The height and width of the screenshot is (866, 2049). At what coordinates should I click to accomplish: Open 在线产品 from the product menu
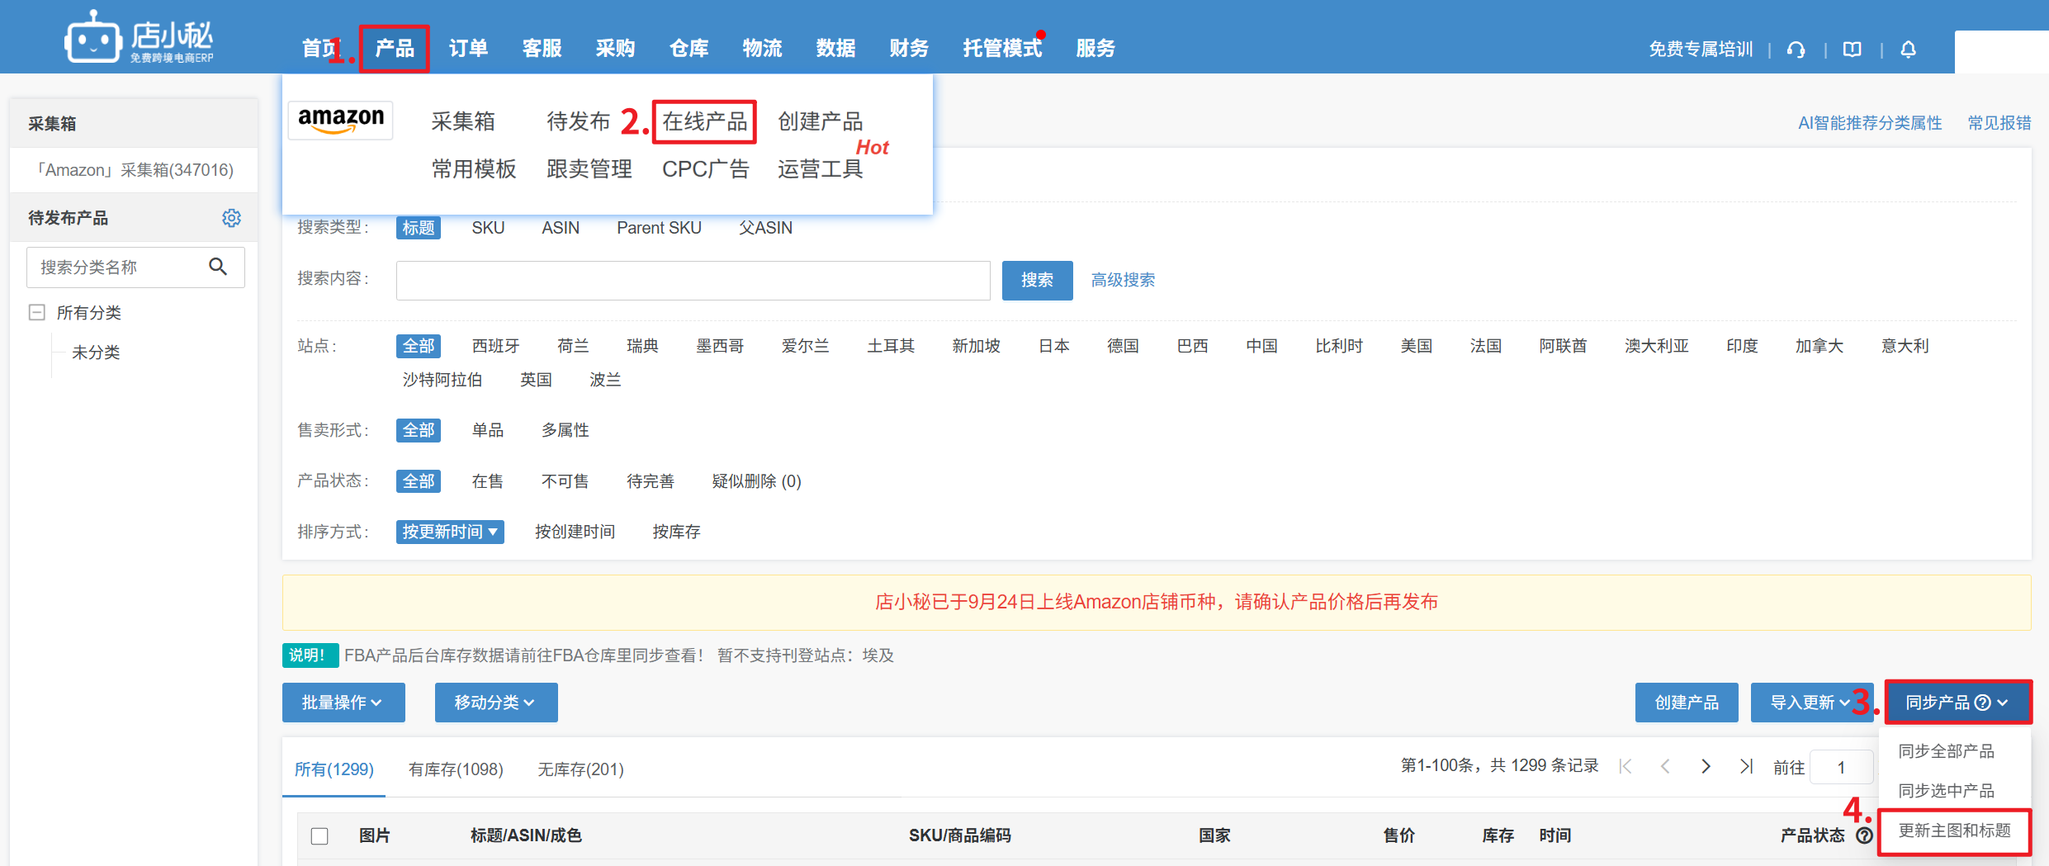(x=704, y=122)
